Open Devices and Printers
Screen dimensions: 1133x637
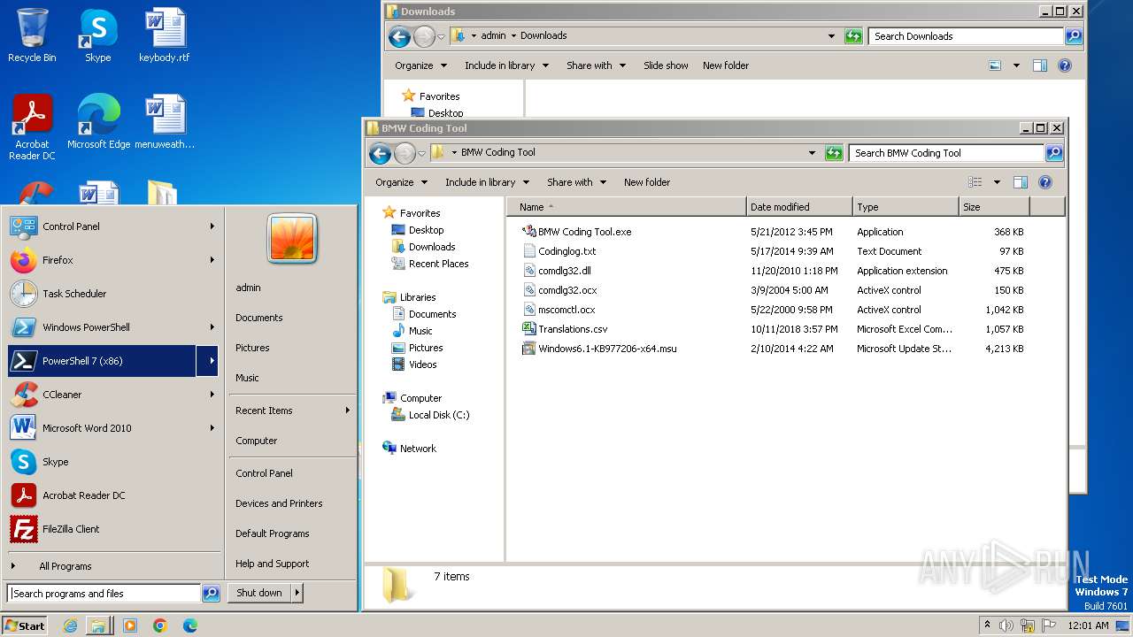pos(279,503)
